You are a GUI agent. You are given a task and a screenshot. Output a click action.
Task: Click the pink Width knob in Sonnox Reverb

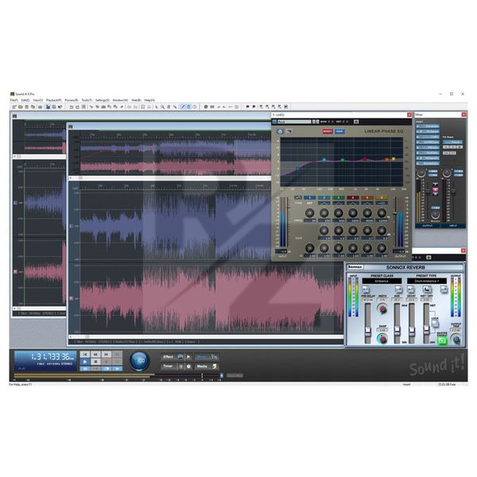tap(382, 309)
